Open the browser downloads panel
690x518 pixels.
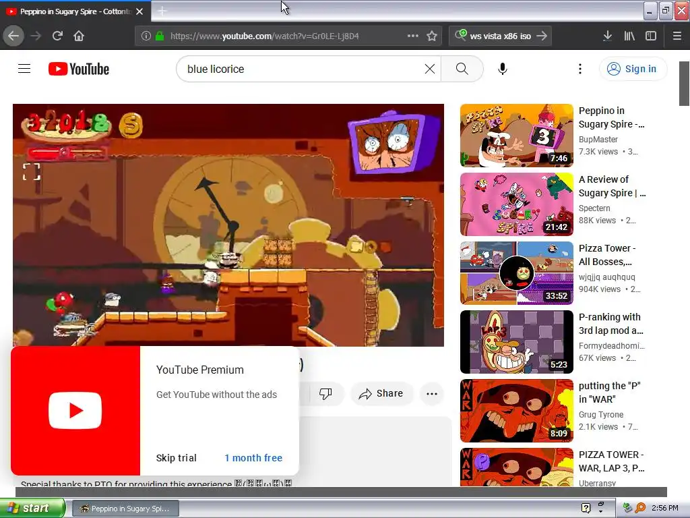(608, 36)
